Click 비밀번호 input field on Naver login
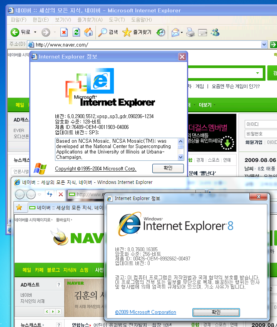Screen dimensions: 277x327 click(x=261, y=133)
